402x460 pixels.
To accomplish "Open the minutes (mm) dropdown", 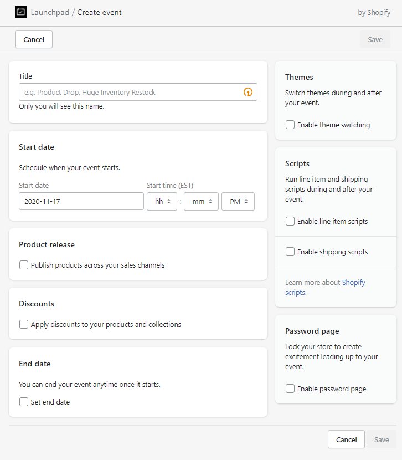I will [201, 202].
